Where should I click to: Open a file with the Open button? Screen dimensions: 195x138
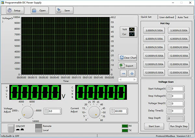(39, 10)
